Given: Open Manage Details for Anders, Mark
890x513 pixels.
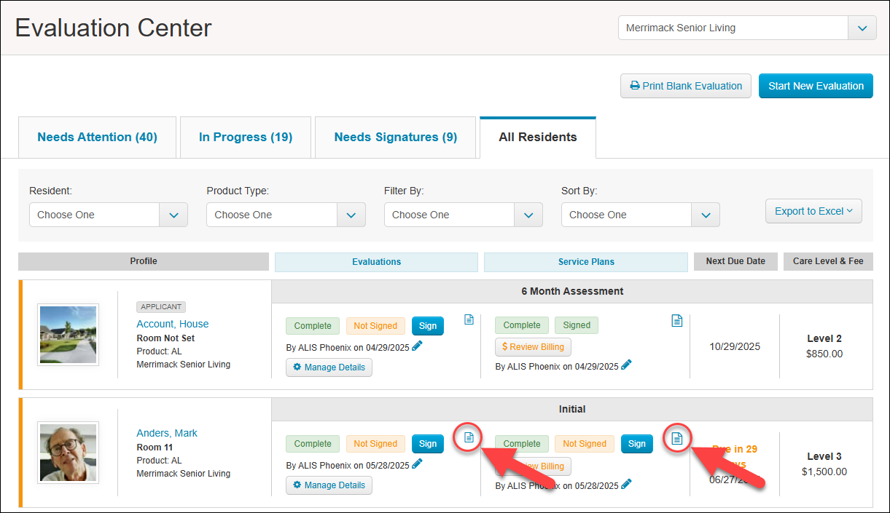Looking at the screenshot, I should click(x=329, y=485).
